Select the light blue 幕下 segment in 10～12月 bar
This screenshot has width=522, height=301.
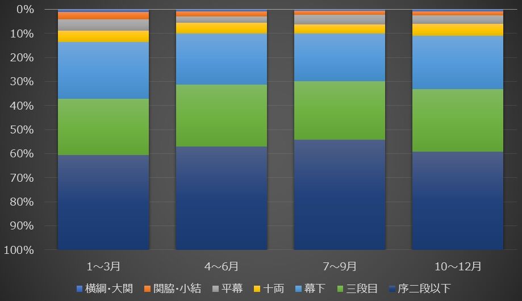click(458, 62)
